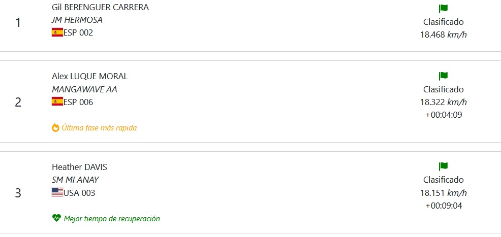This screenshot has height=237, width=501.
Task: Select horse SM MI ANAY
Action: point(75,180)
